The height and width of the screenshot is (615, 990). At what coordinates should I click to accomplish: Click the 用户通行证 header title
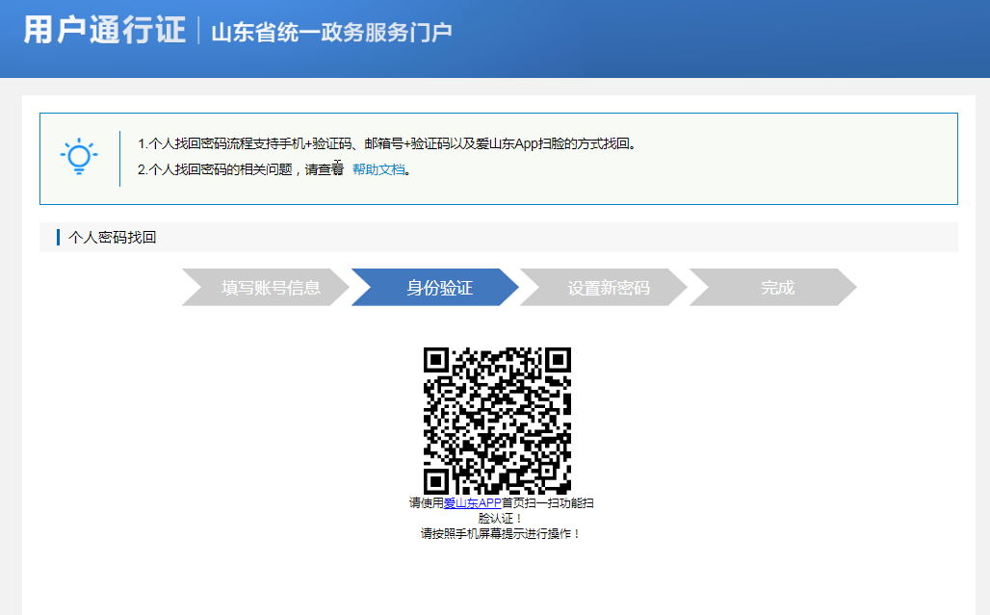pos(104,30)
